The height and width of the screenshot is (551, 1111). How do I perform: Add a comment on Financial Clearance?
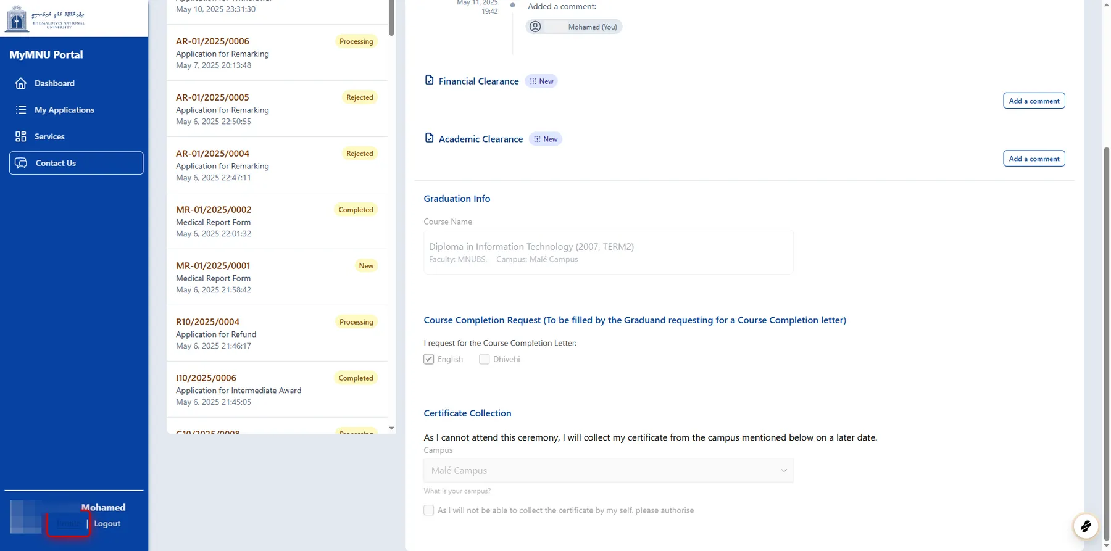coord(1034,101)
